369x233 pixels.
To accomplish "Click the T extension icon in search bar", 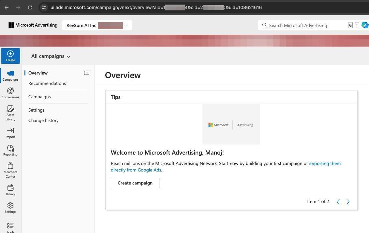I will tap(357, 25).
